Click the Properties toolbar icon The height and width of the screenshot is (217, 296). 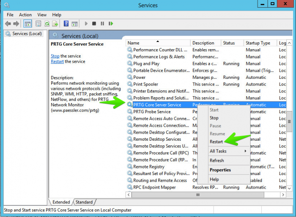38,24
